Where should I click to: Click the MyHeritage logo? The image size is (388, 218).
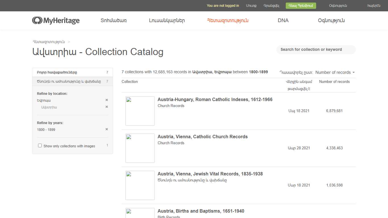56,20
